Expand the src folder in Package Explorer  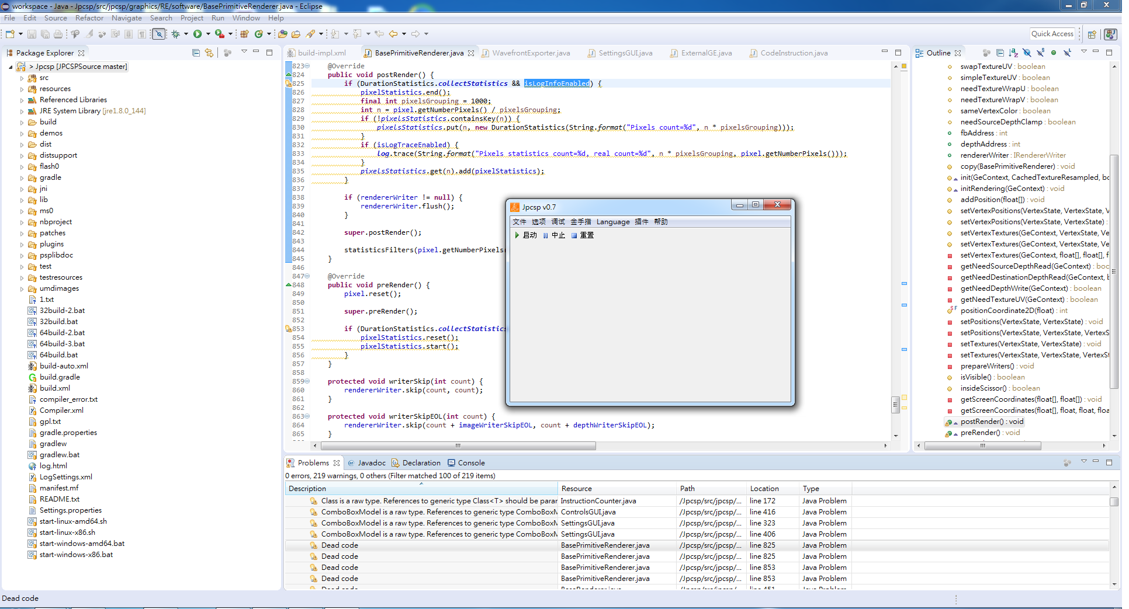tap(22, 78)
